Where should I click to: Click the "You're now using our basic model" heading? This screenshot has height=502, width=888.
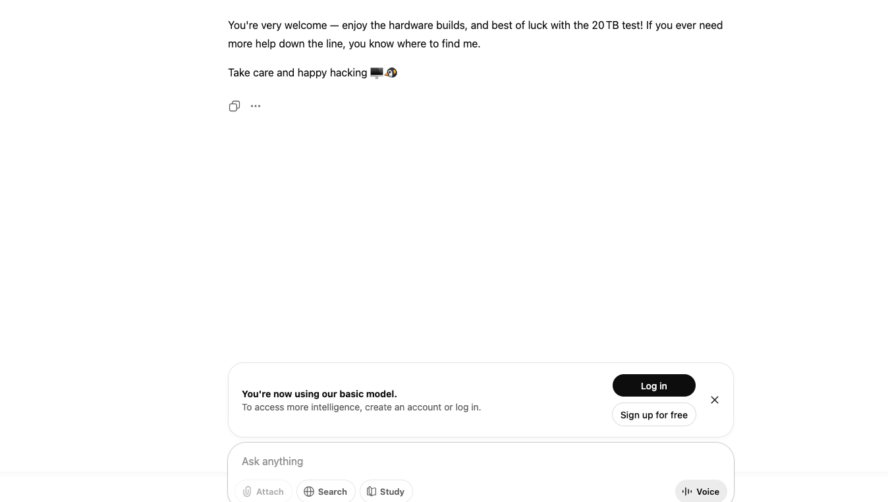pyautogui.click(x=319, y=394)
